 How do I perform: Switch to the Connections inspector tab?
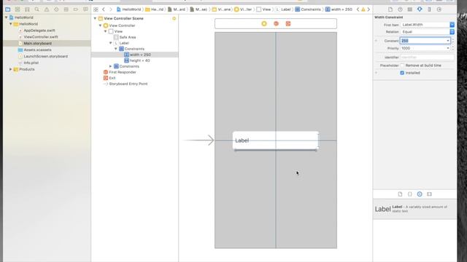click(439, 9)
